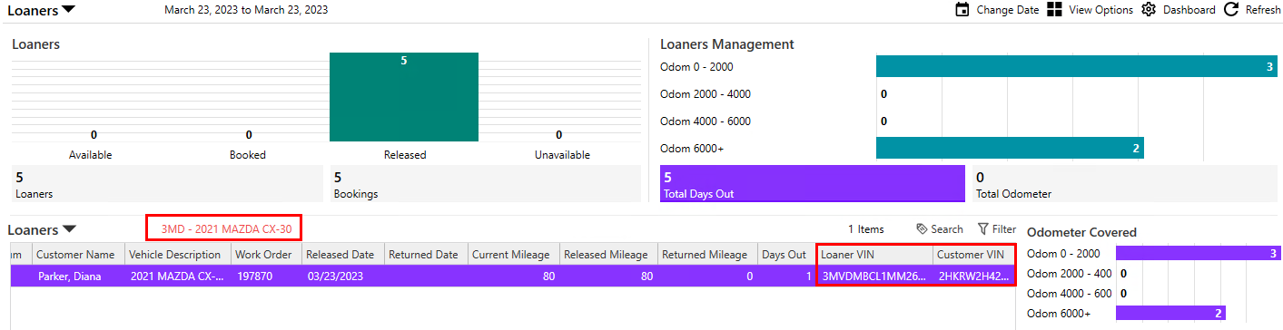Expand the top Loaners dropdown arrow
Screen dimensions: 1283x330
pos(69,11)
